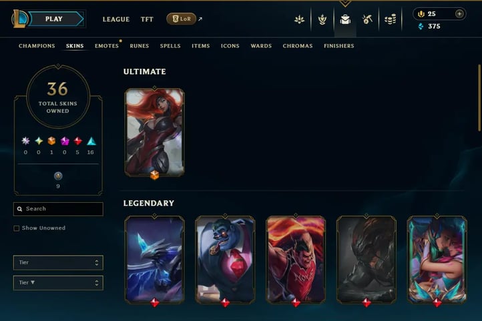Viewport: 482px width, 321px height.
Task: Click the League L logo icon
Action: [x=19, y=19]
